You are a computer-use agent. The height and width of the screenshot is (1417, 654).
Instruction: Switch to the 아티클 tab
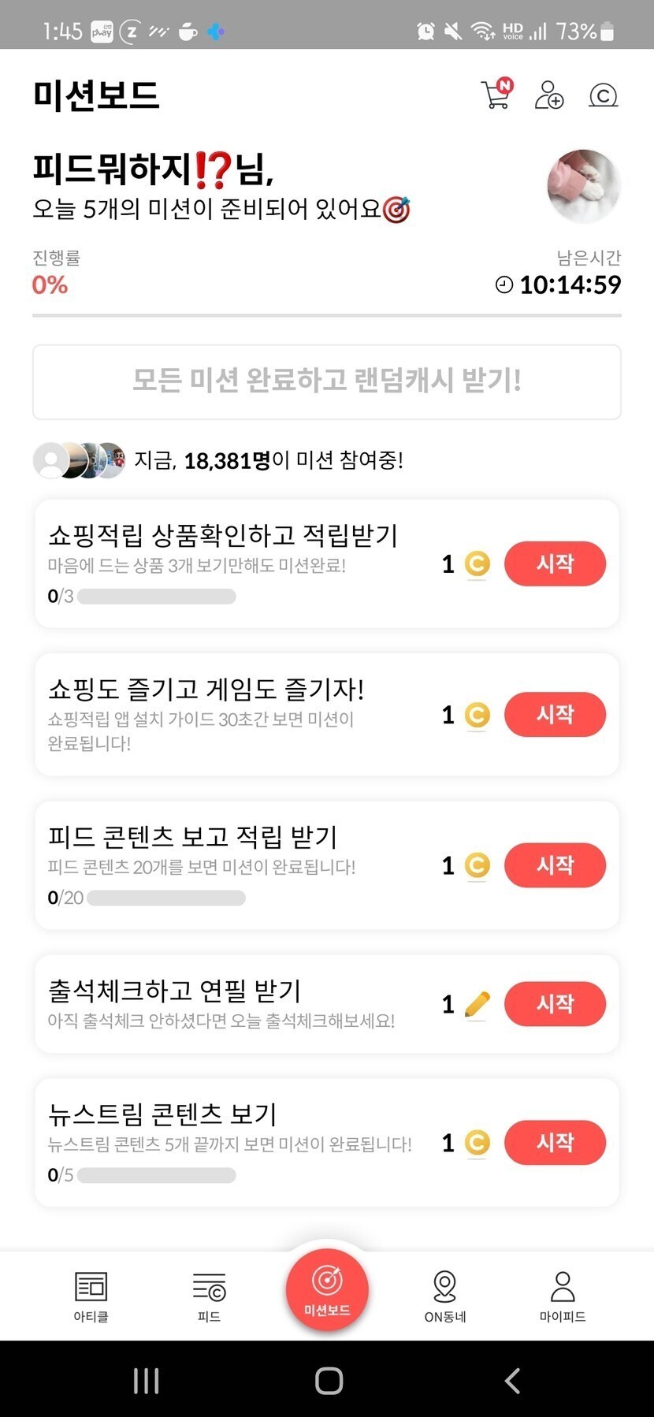click(91, 1296)
